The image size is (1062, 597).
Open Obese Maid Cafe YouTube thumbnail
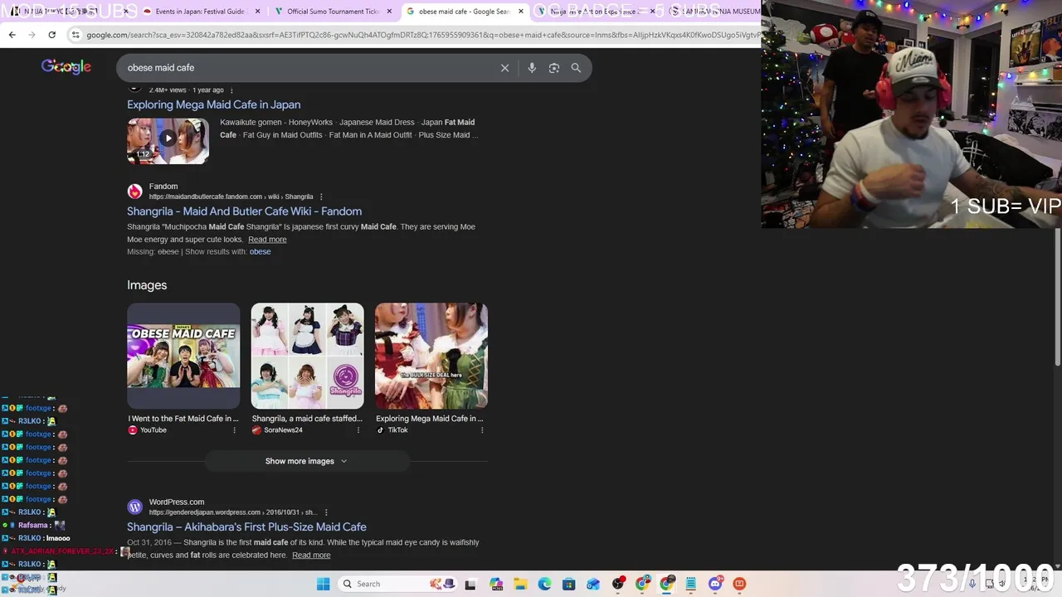[x=183, y=356]
